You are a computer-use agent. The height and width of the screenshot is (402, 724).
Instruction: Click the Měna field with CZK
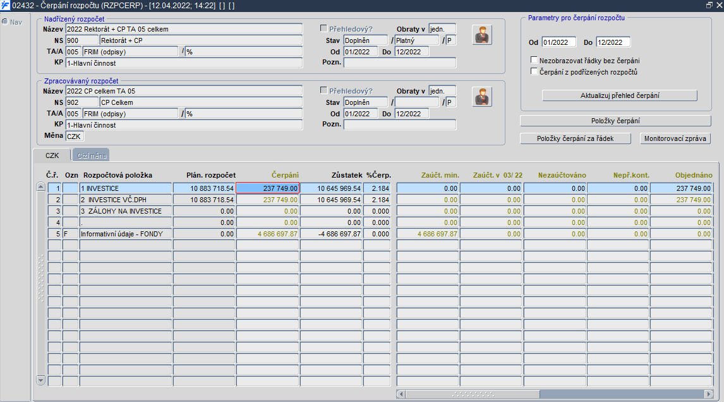(75, 137)
